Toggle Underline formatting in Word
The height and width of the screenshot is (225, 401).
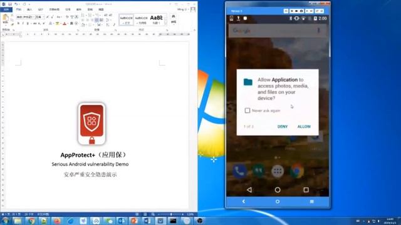28,24
